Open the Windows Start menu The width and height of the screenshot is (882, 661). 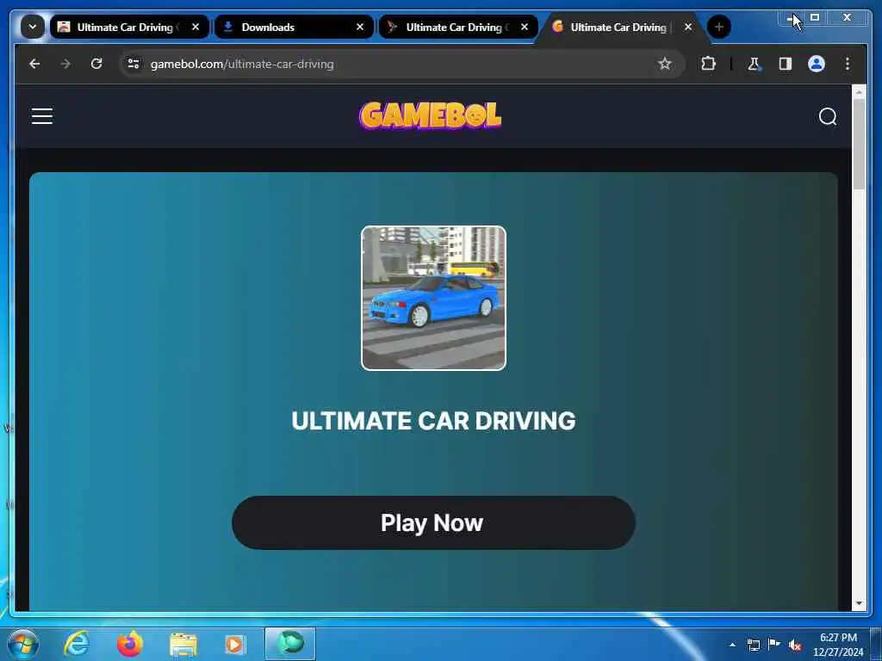pos(23,644)
